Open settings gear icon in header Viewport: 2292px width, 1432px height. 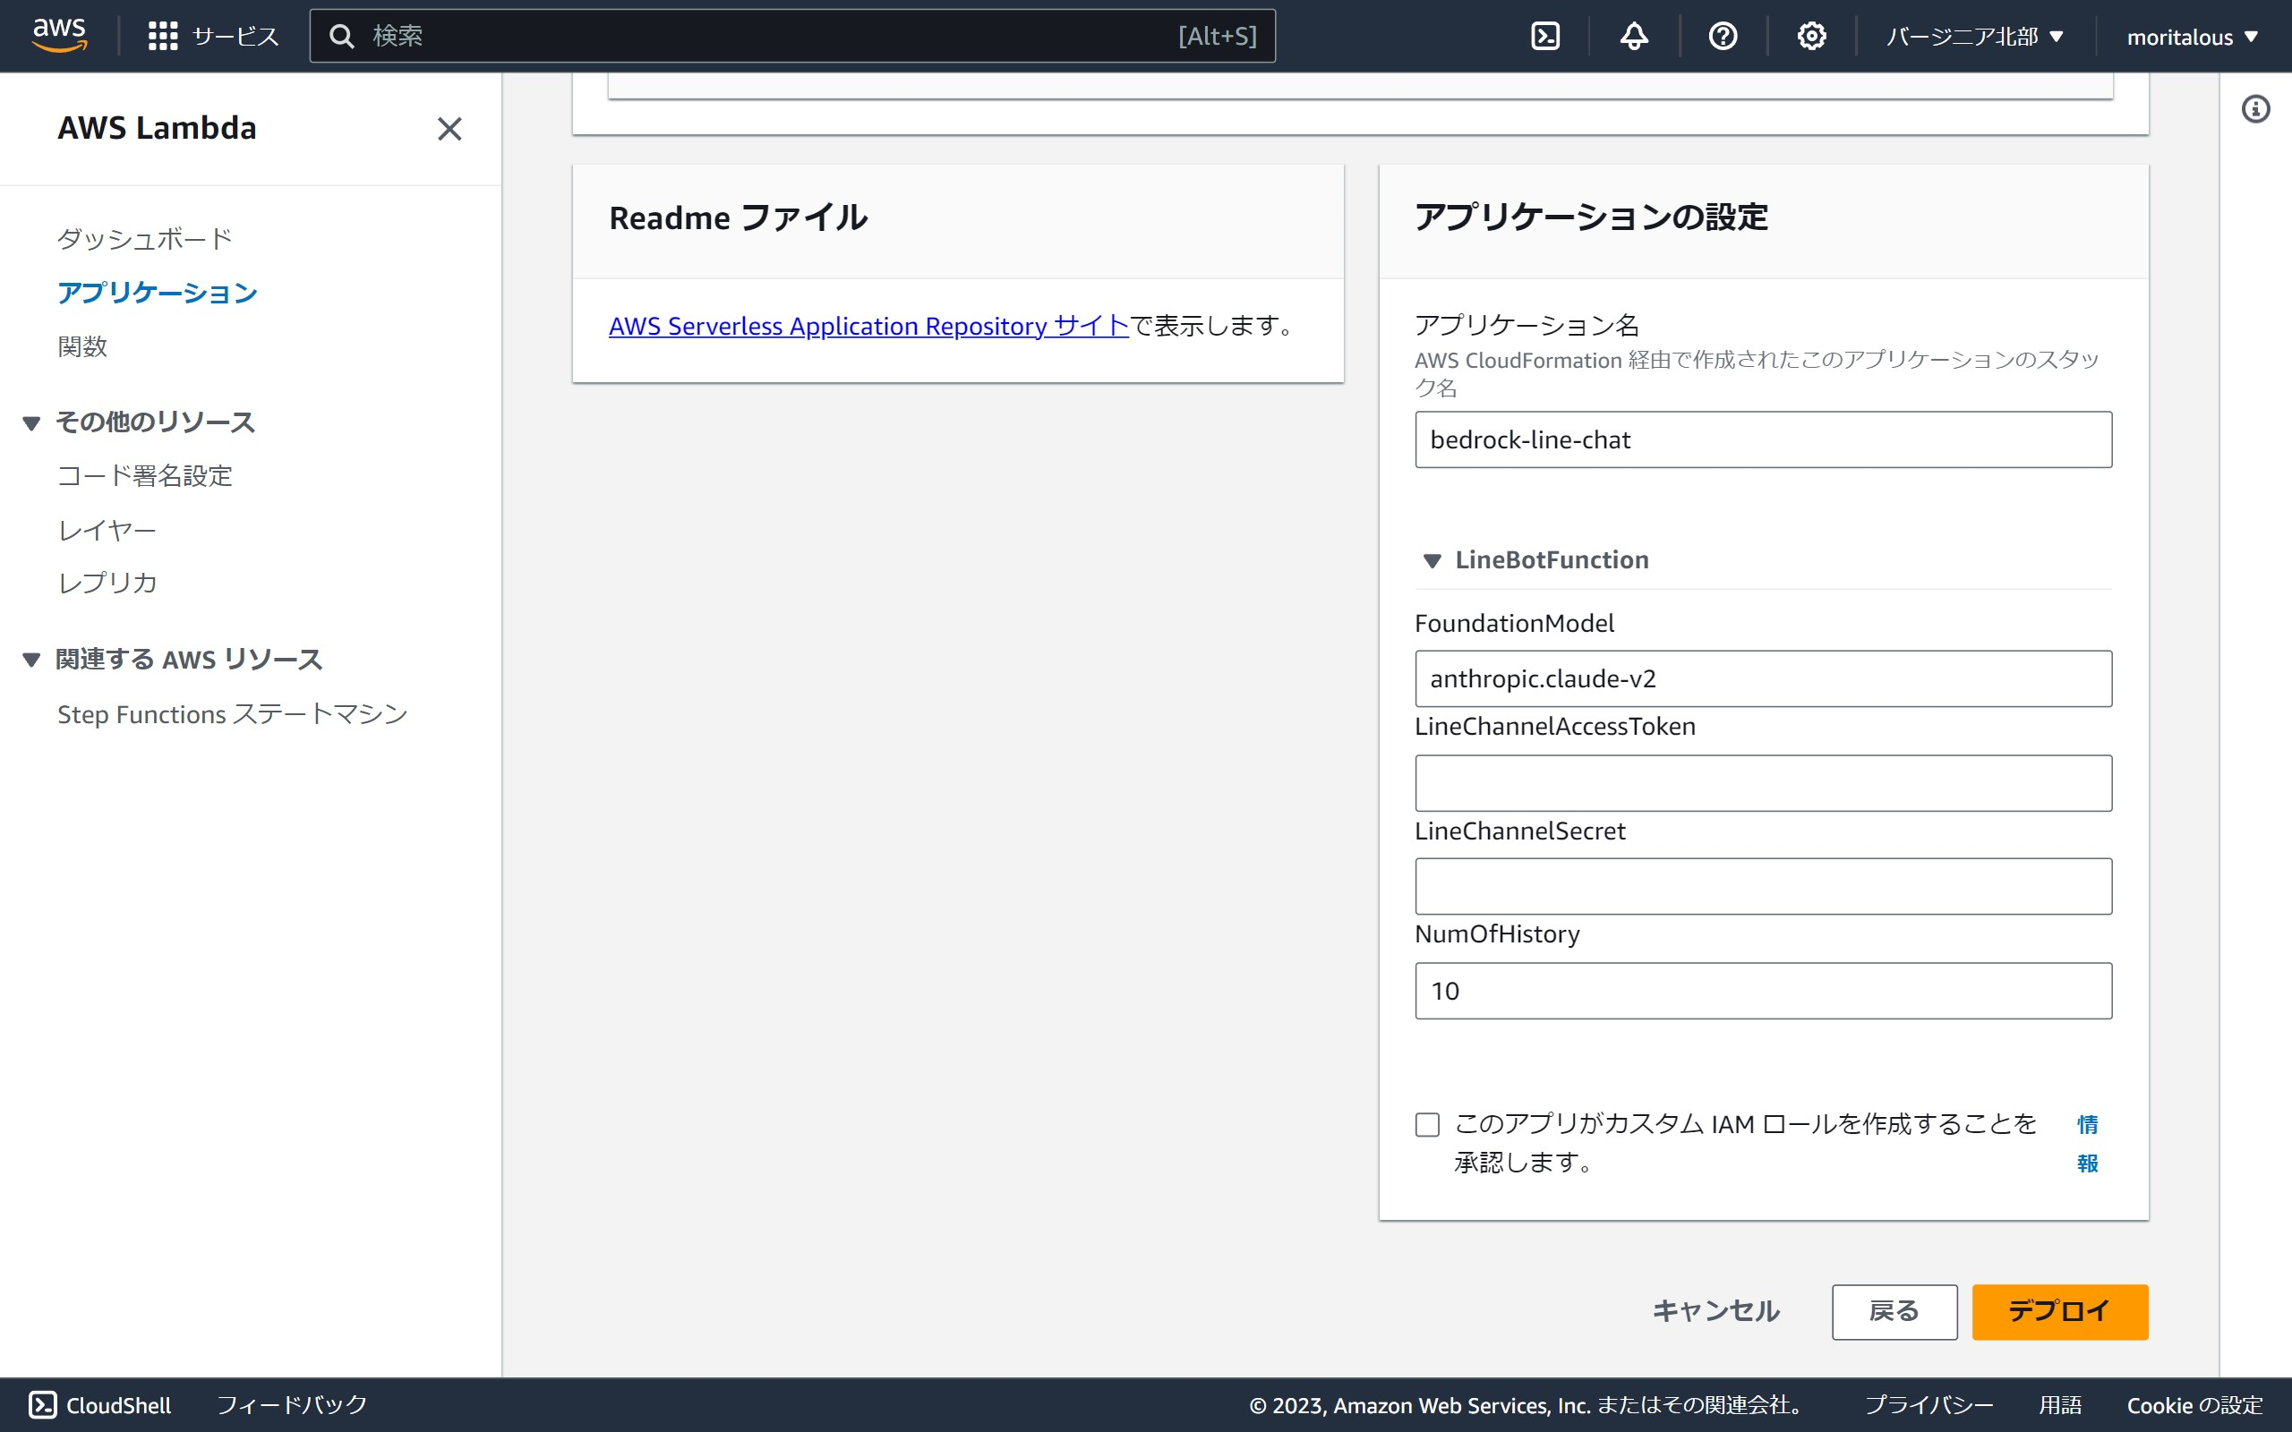coord(1811,36)
